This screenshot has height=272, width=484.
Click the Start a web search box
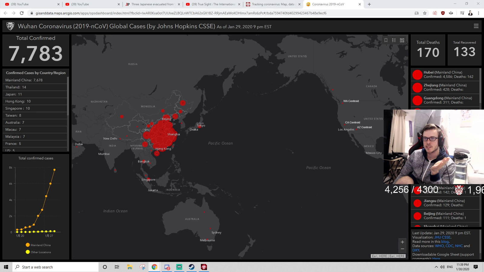pos(55,267)
